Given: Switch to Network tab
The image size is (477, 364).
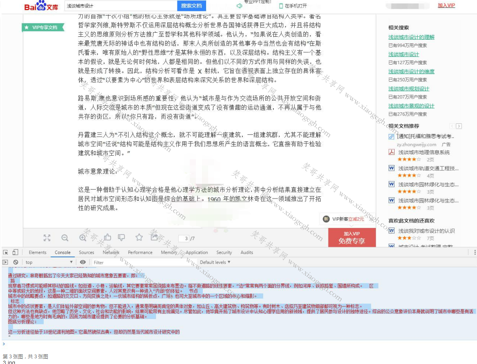Looking at the screenshot, I should tap(111, 252).
